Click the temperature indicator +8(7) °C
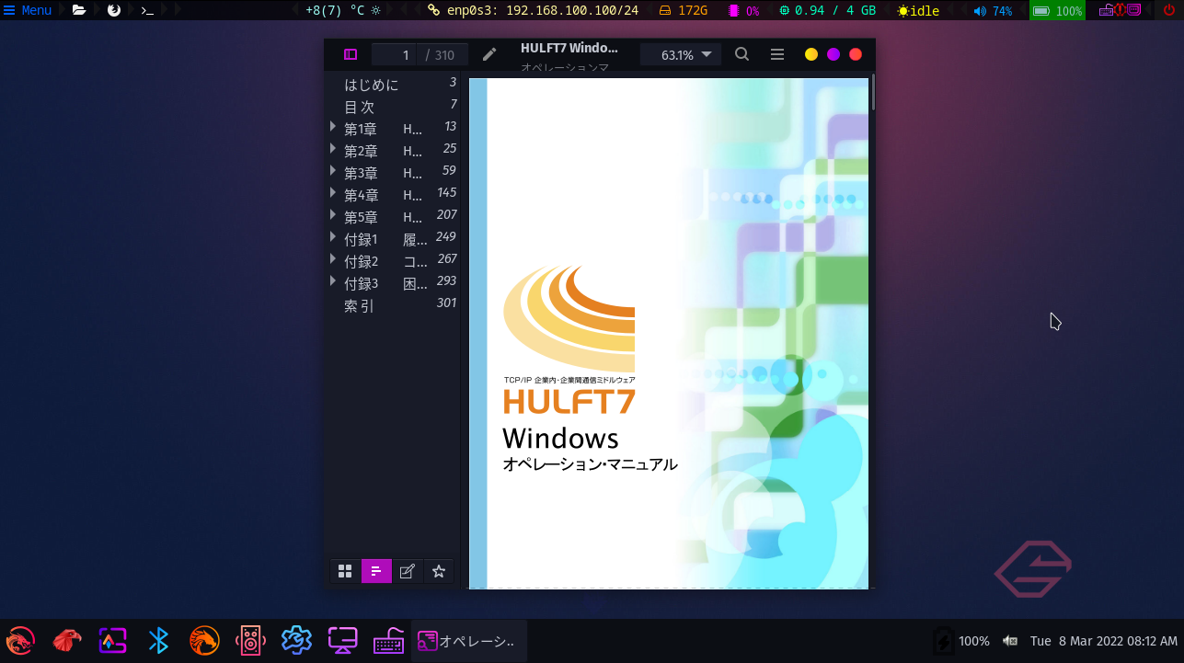Screen dimensions: 1184x663 343,10
